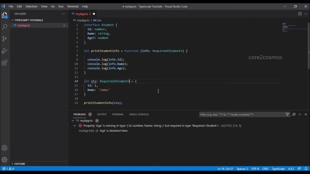
Task: Change file encoding UTF-8
Action: point(255,169)
